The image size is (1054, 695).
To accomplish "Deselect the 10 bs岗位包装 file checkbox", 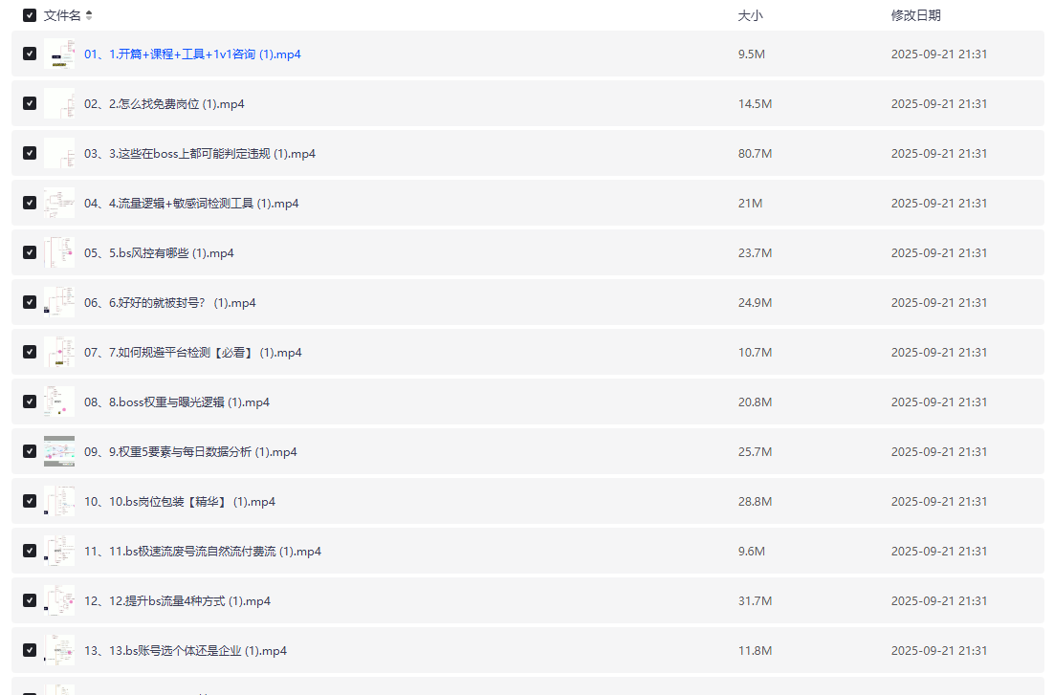I will 30,501.
